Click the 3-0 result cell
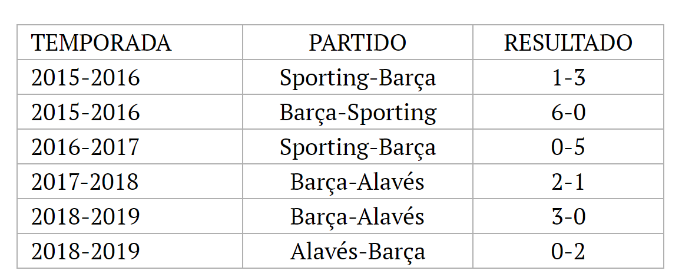 coord(568,216)
